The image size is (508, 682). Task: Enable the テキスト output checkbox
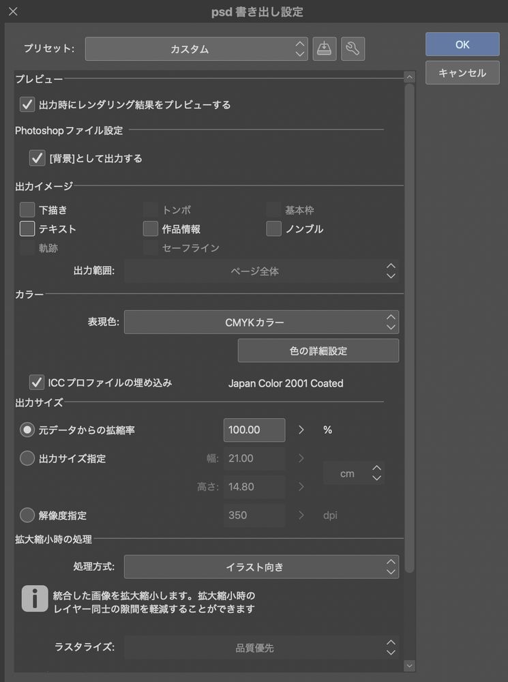27,228
